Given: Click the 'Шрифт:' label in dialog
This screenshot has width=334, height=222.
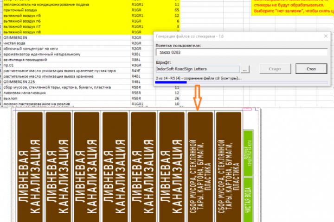Looking at the screenshot, I should click(x=164, y=62).
